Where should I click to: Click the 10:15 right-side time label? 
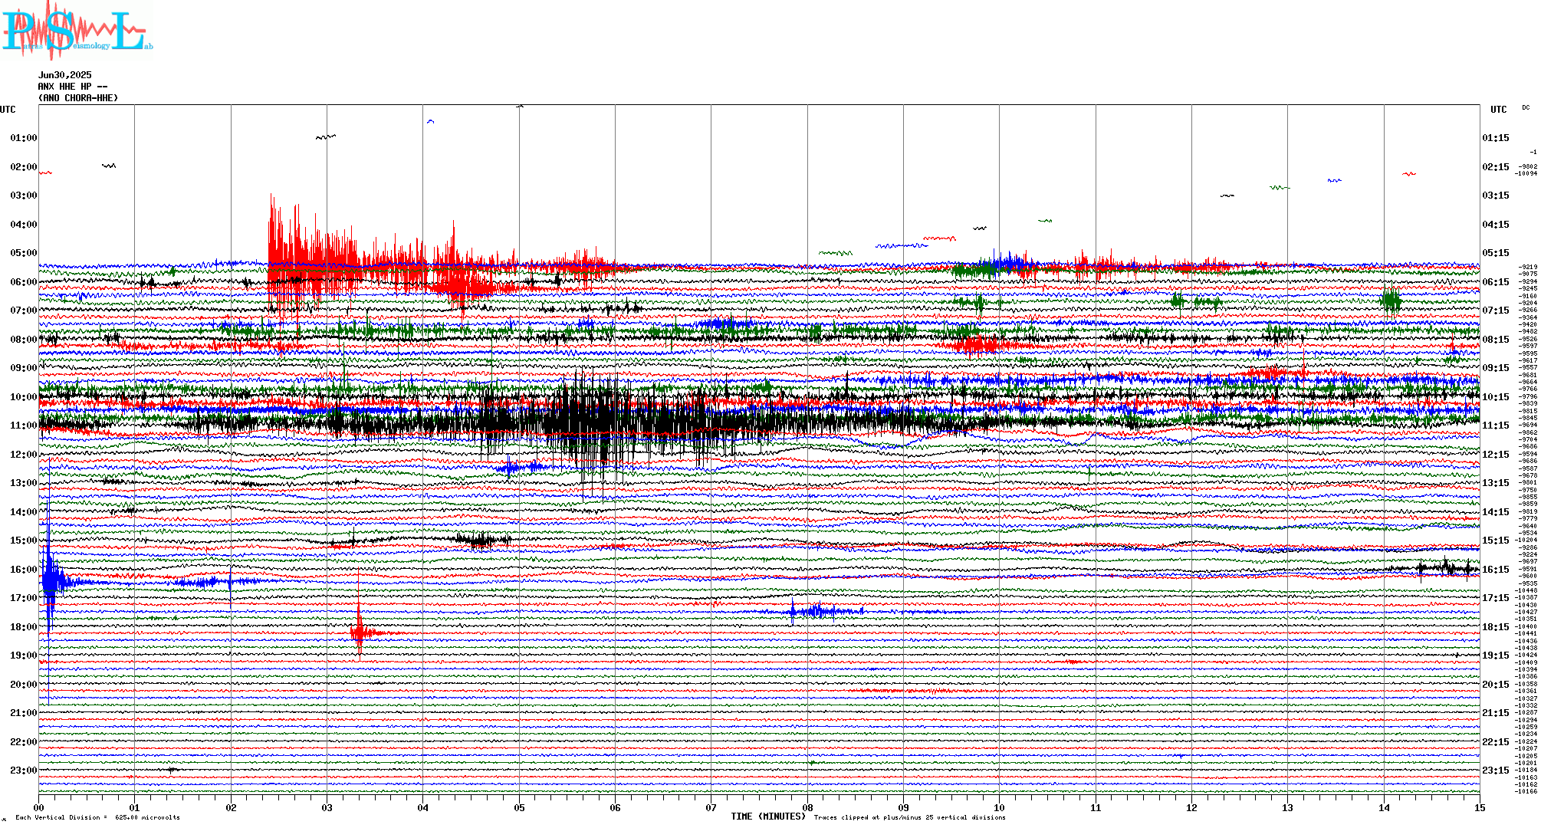point(1495,397)
